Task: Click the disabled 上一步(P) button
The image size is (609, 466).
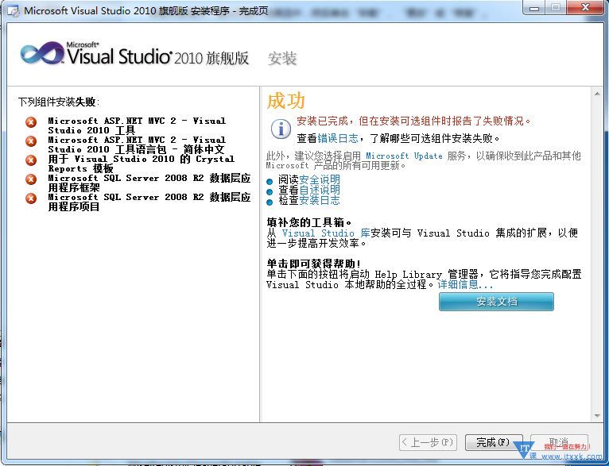Action: pos(428,442)
